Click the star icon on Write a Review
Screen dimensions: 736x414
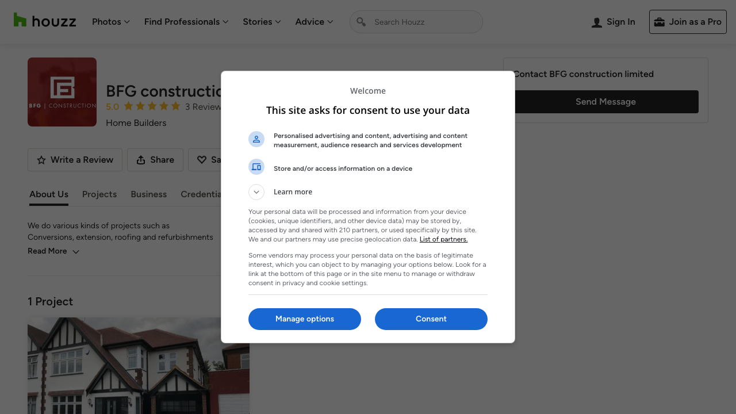point(41,160)
